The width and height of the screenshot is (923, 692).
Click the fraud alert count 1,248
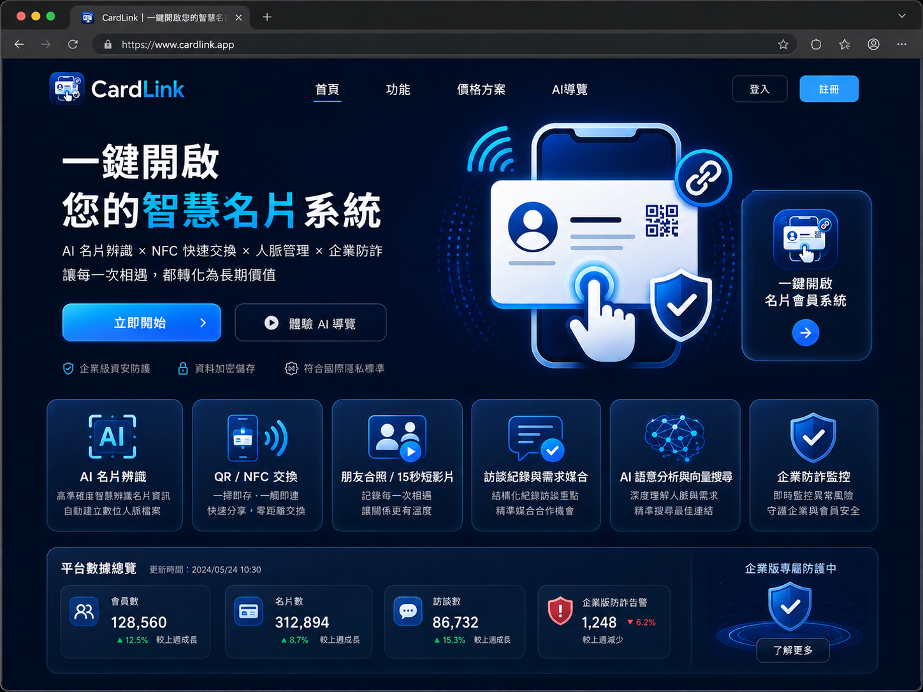[599, 623]
